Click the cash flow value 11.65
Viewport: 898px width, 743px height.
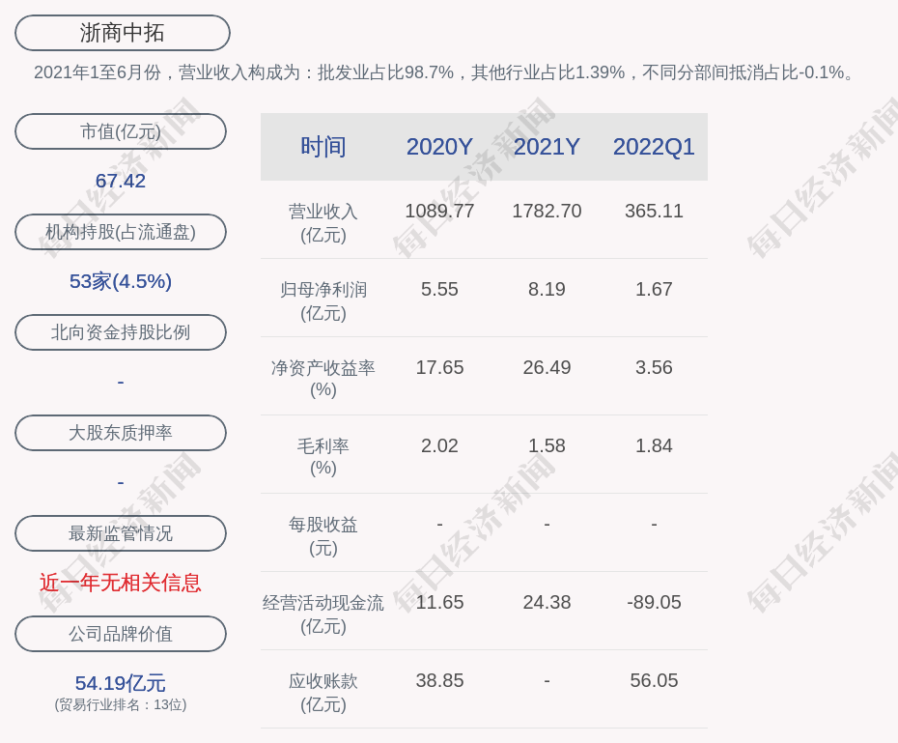point(440,602)
